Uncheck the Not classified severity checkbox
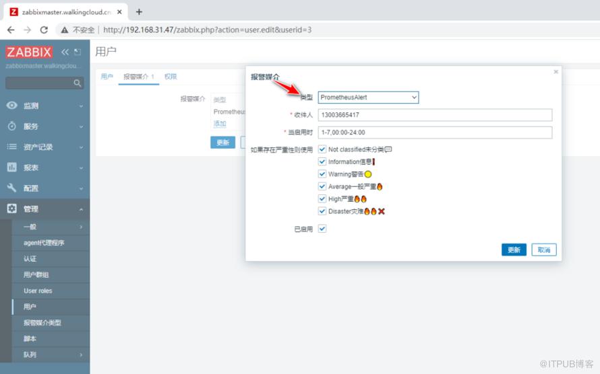The width and height of the screenshot is (600, 374). click(x=322, y=149)
